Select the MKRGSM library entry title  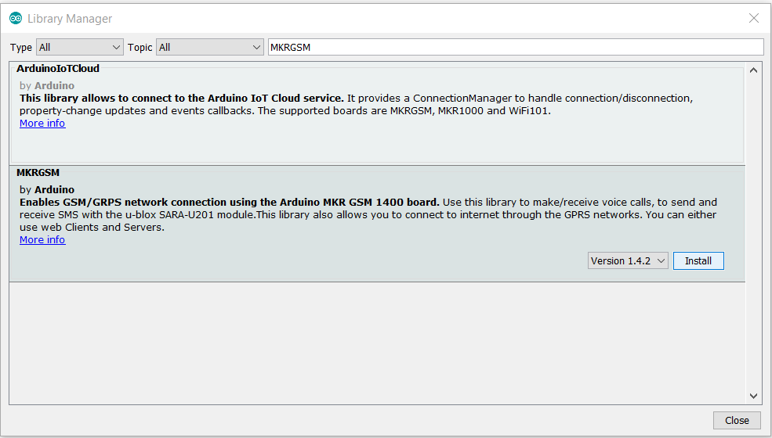tap(38, 172)
